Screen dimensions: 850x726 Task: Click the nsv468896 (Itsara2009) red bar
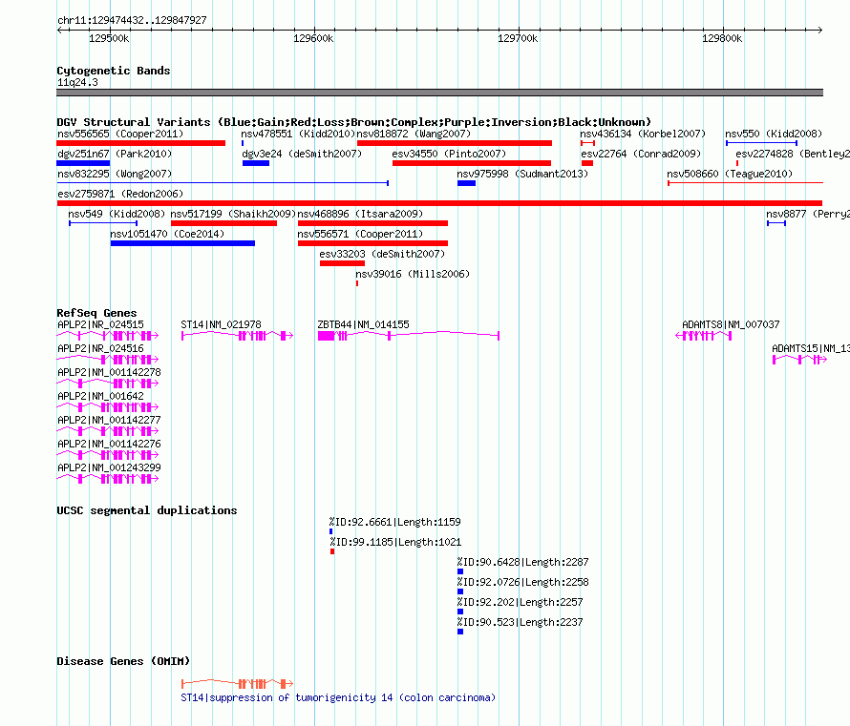click(373, 223)
